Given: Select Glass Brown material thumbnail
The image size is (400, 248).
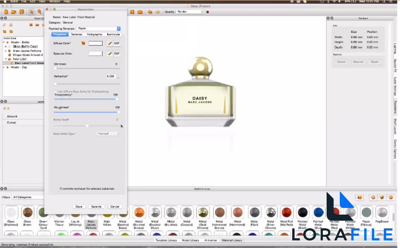Looking at the screenshot, I should (27, 212).
